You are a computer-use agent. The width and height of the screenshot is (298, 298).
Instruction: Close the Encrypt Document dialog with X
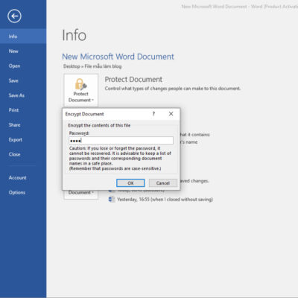click(171, 114)
